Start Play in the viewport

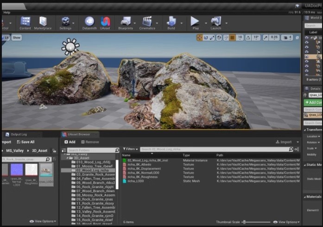coord(195,23)
